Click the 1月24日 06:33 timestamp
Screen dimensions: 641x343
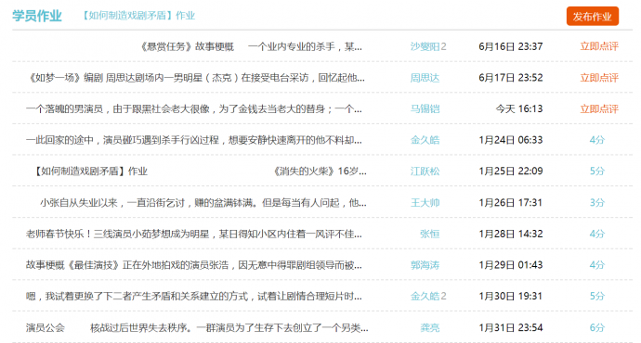pyautogui.click(x=511, y=140)
